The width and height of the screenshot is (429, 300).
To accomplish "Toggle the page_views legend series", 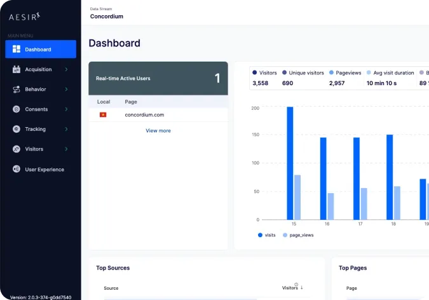I will (298, 235).
